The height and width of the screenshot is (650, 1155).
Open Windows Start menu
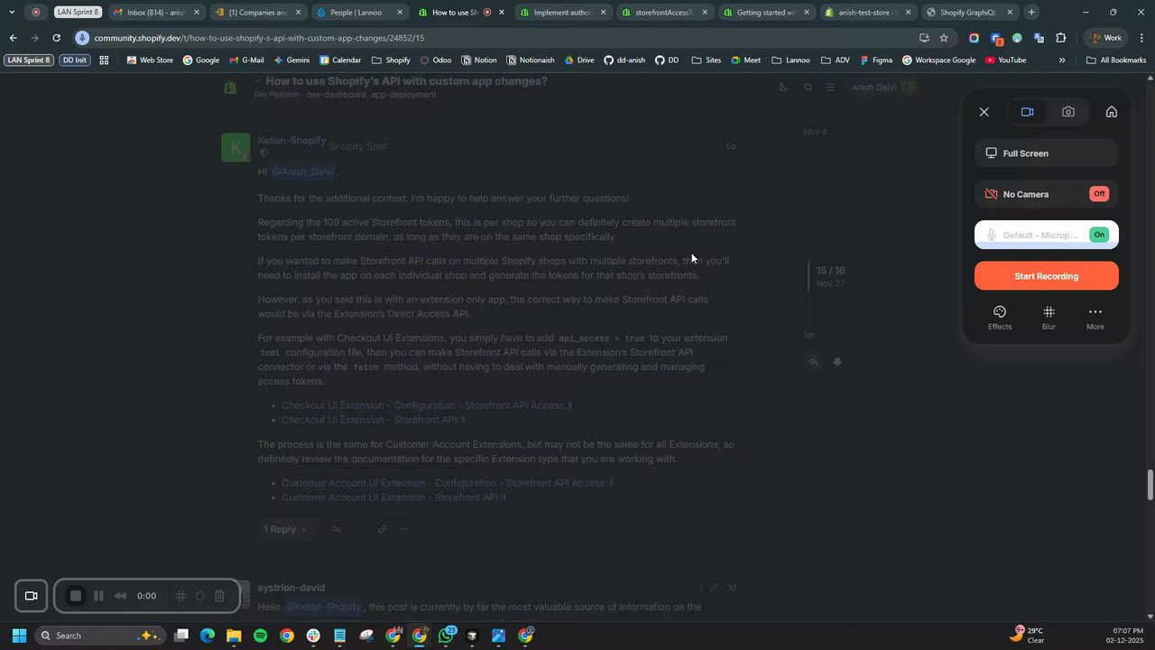click(x=19, y=636)
